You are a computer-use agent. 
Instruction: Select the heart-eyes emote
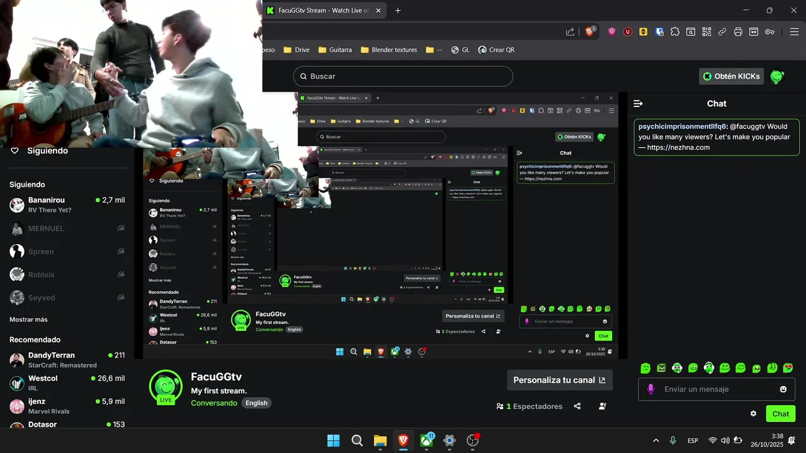[x=788, y=368]
